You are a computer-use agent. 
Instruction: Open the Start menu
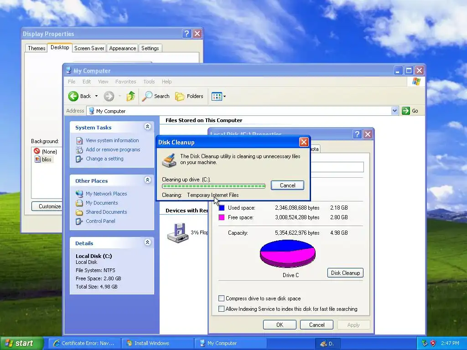pos(21,343)
